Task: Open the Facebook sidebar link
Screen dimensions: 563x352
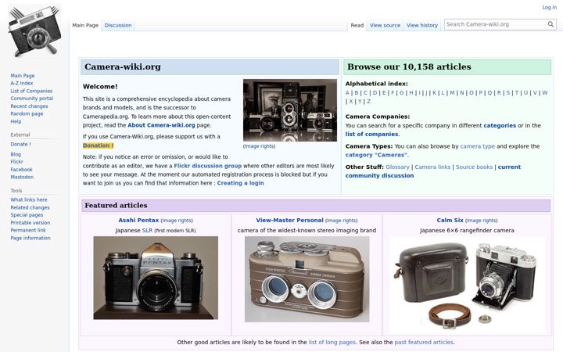Action: (x=21, y=169)
